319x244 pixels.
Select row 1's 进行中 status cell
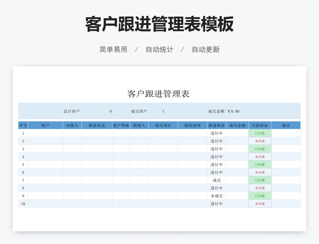point(217,133)
